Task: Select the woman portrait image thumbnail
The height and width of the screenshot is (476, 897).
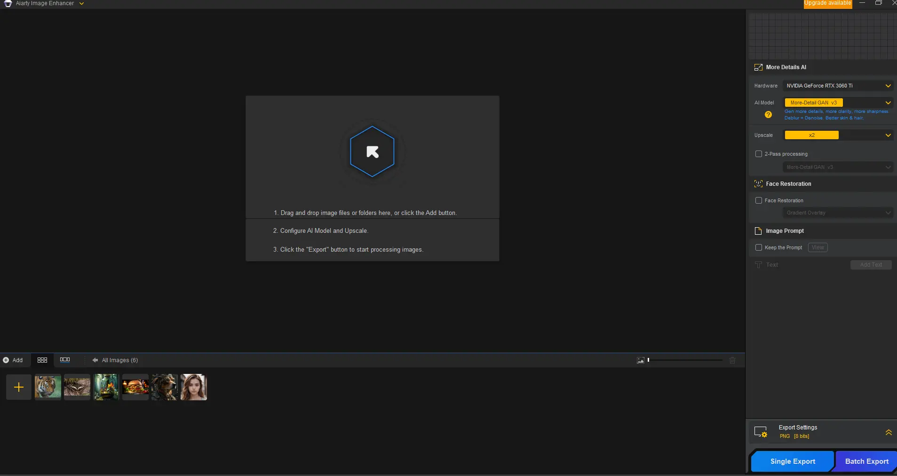Action: [194, 387]
